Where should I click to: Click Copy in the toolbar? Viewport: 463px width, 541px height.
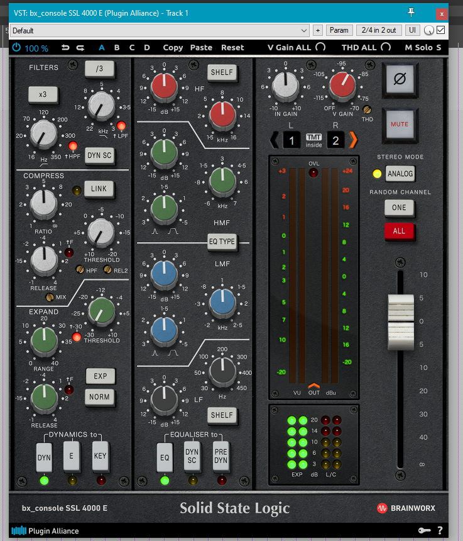coord(173,48)
